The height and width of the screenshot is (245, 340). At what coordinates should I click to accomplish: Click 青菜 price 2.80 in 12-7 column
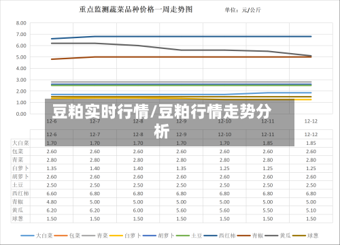click(x=95, y=160)
